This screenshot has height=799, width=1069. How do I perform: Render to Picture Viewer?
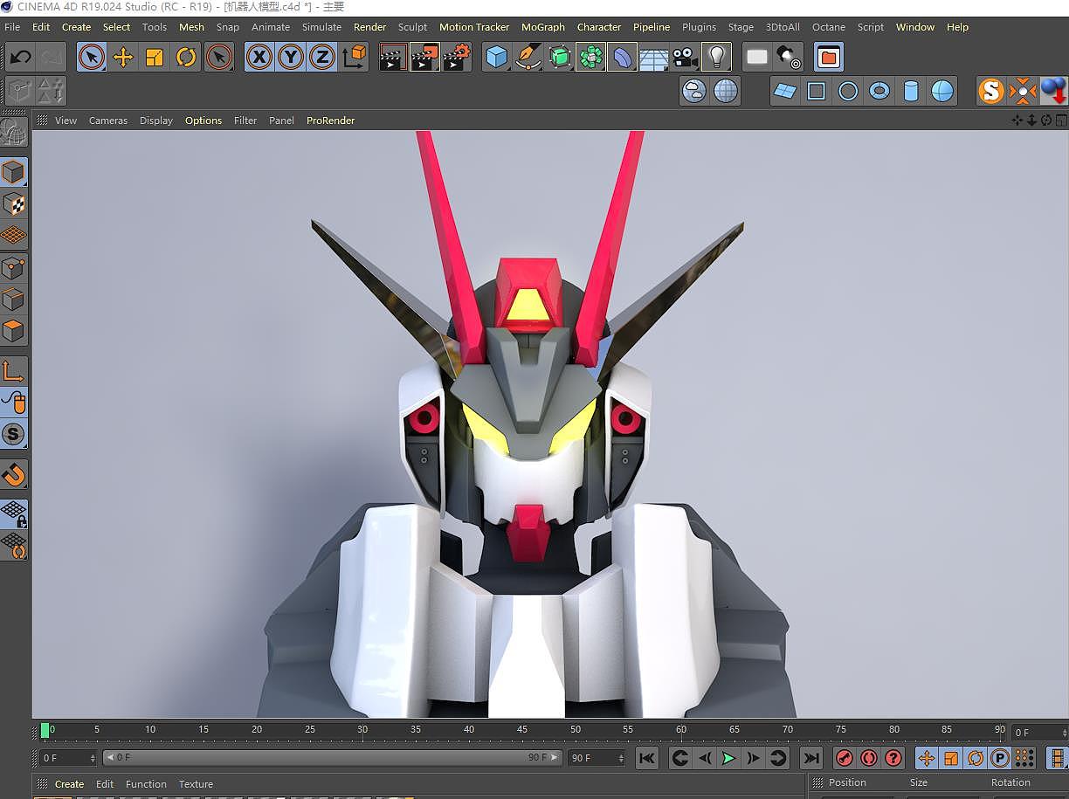coord(424,59)
